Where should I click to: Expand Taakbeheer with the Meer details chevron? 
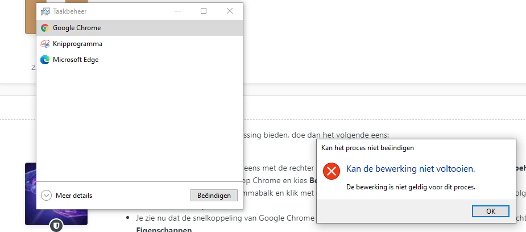(x=46, y=196)
